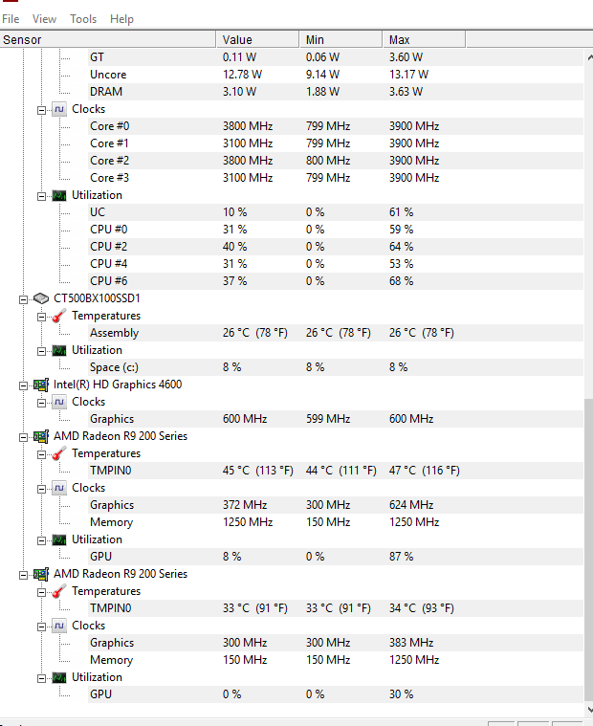Collapse the CPU Utilization section

(42, 195)
